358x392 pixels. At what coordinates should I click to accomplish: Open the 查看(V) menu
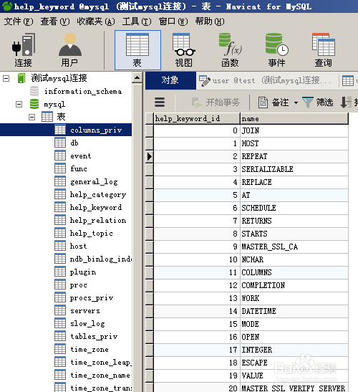[x=55, y=21]
